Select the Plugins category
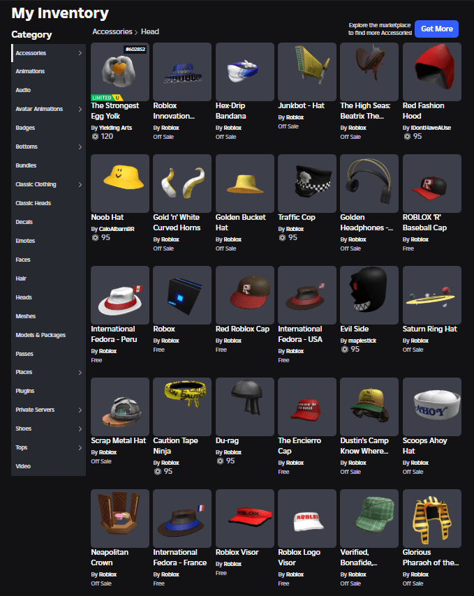Image resolution: width=474 pixels, height=596 pixels. pyautogui.click(x=49, y=391)
